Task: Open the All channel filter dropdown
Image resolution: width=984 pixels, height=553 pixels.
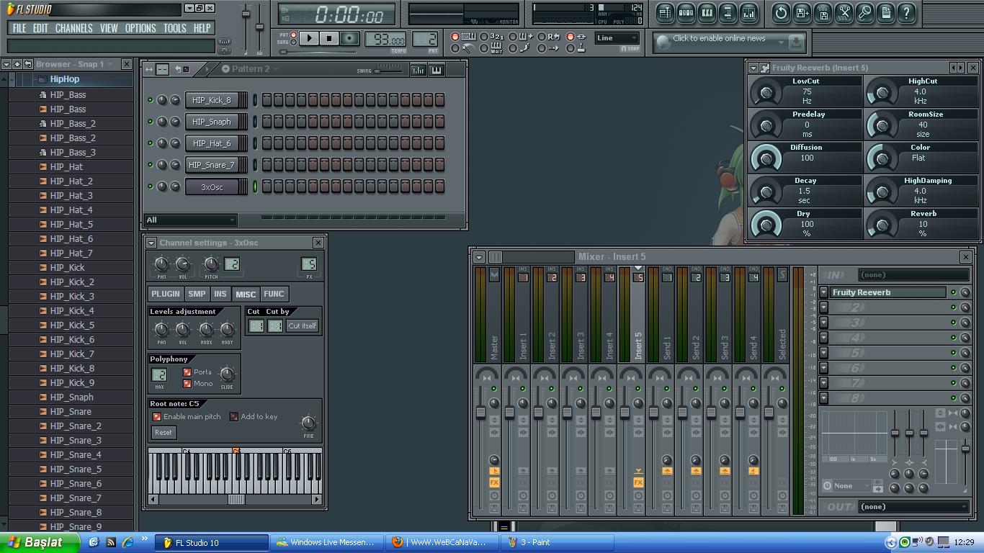Action: 191,220
